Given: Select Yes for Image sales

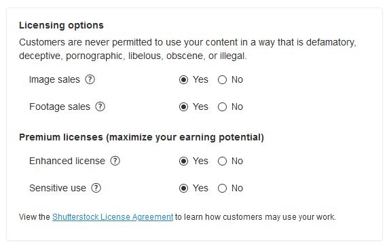Looking at the screenshot, I should [x=183, y=80].
